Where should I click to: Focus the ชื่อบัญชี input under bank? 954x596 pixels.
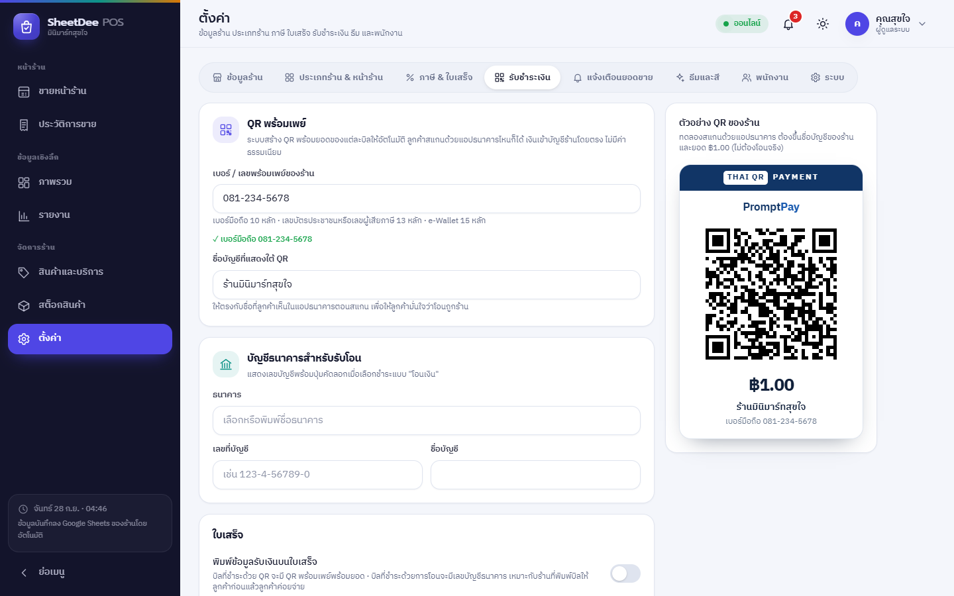(535, 475)
